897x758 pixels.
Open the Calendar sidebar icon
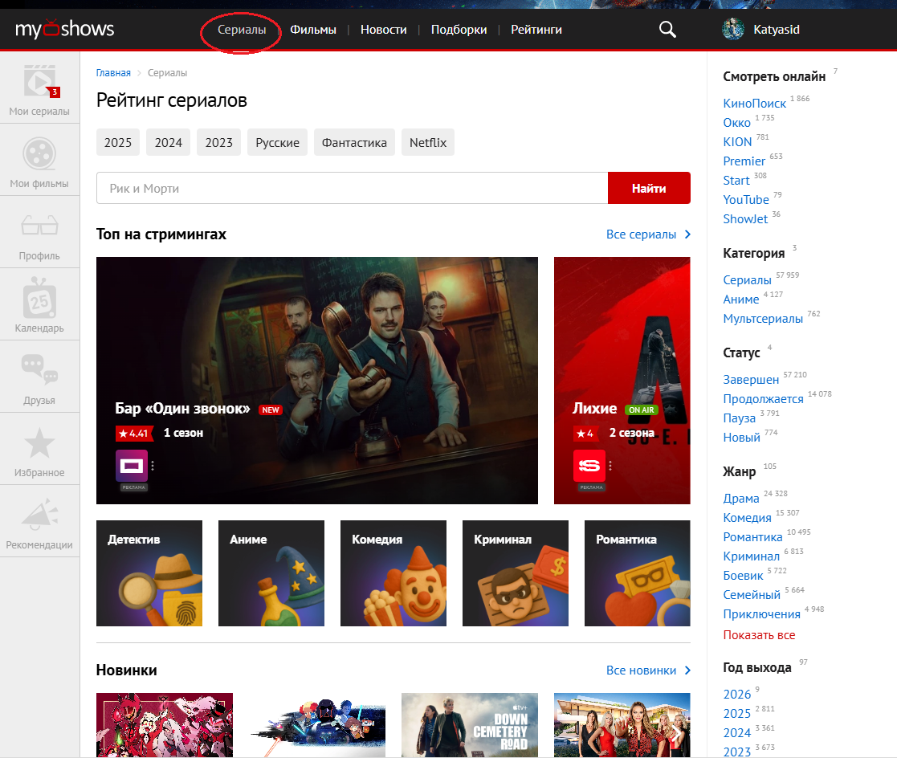coord(39,298)
